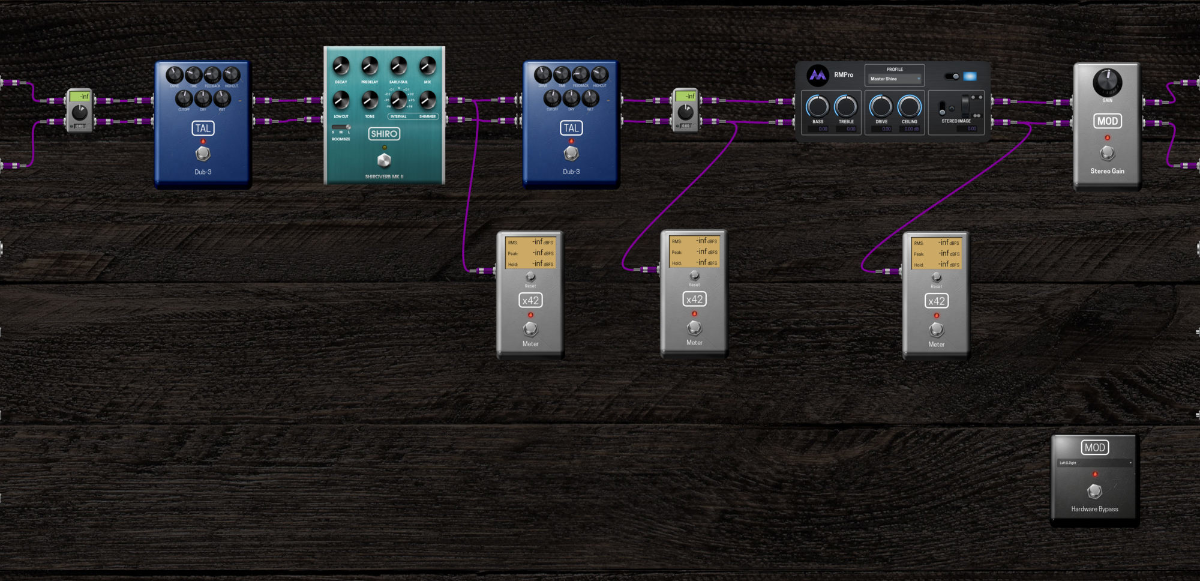The image size is (1200, 581).
Task: Click the Cutoff knob on the Dub-3 after Shiroverb
Action: (x=552, y=98)
